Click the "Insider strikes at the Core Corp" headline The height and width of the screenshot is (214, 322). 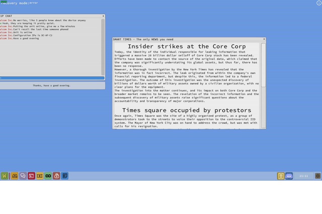(x=186, y=46)
